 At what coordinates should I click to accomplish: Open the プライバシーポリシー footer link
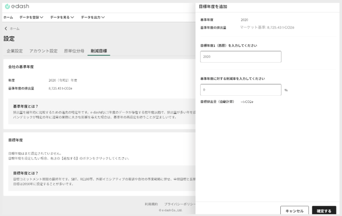tap(180, 204)
